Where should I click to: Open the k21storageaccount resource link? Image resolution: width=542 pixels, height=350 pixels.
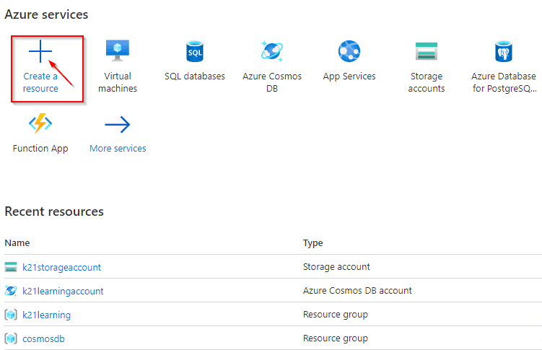point(61,267)
